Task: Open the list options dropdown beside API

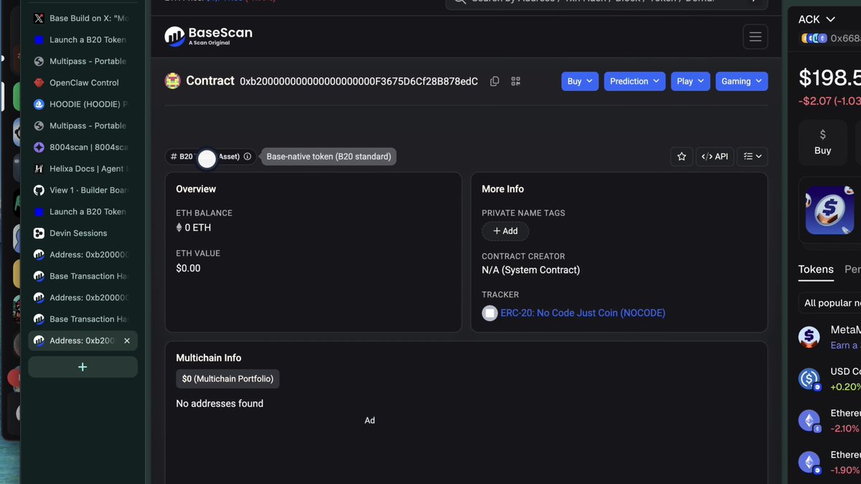Action: 752,156
